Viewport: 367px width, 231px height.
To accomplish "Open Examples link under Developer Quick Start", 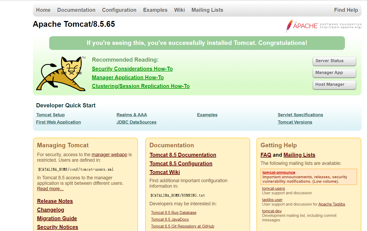I will point(207,115).
